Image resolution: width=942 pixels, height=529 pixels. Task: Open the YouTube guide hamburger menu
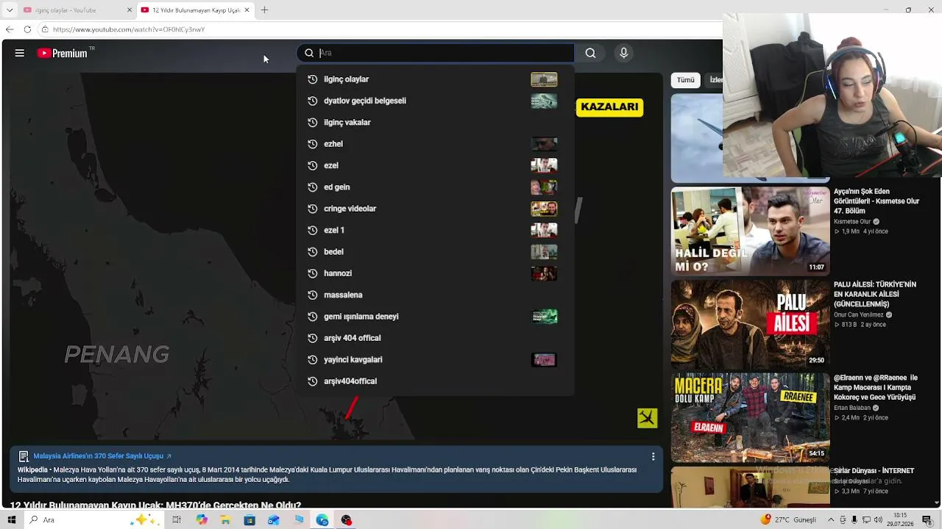pyautogui.click(x=20, y=53)
